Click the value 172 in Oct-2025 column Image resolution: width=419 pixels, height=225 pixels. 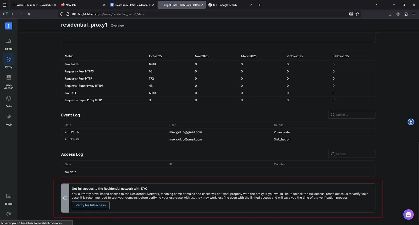151,78
